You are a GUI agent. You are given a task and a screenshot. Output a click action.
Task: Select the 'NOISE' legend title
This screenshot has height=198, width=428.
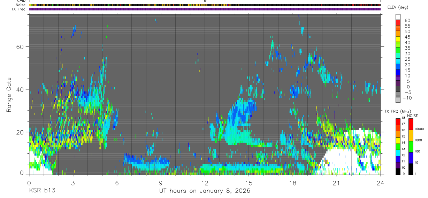(x=413, y=116)
